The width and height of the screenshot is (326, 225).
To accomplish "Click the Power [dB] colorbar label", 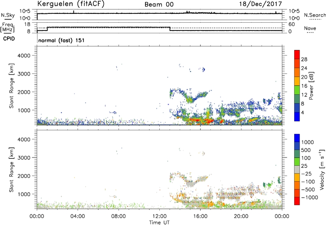I will [x=311, y=86].
